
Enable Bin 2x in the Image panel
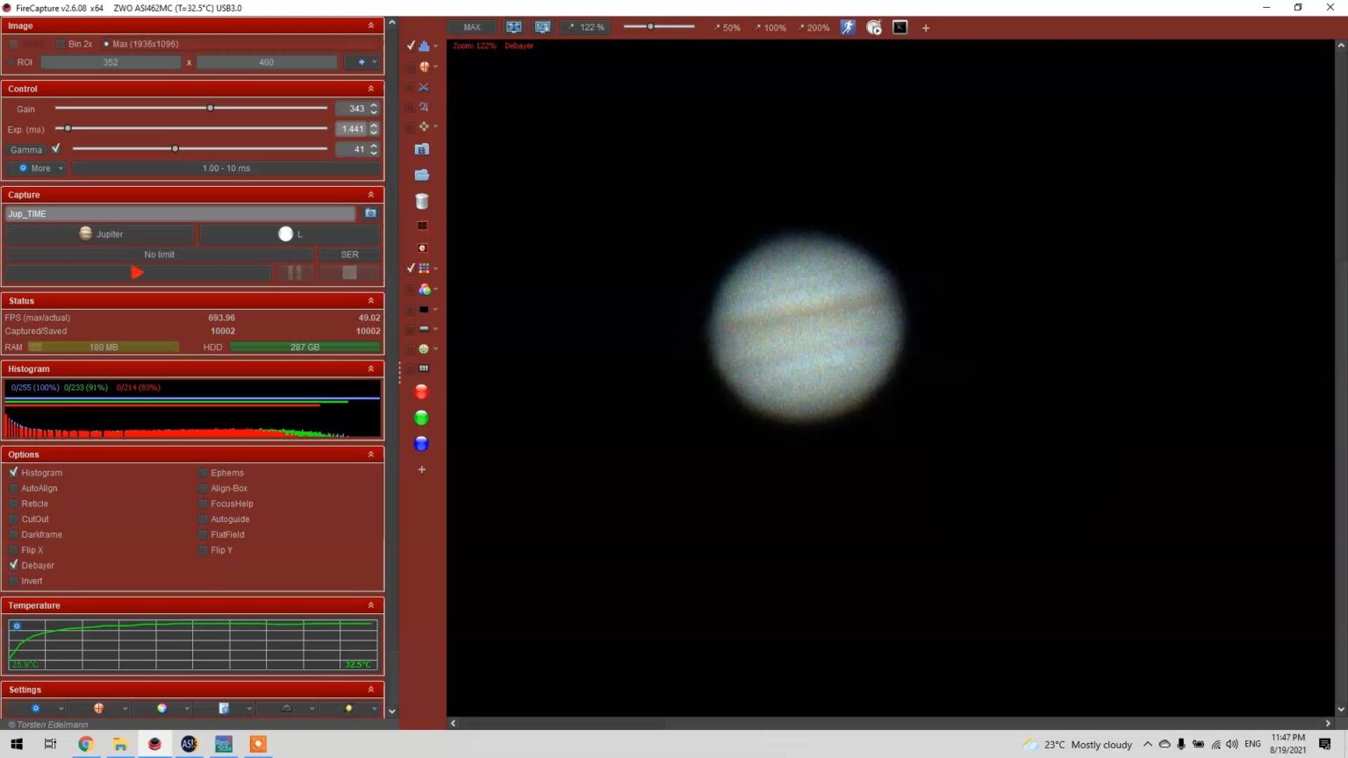click(60, 43)
